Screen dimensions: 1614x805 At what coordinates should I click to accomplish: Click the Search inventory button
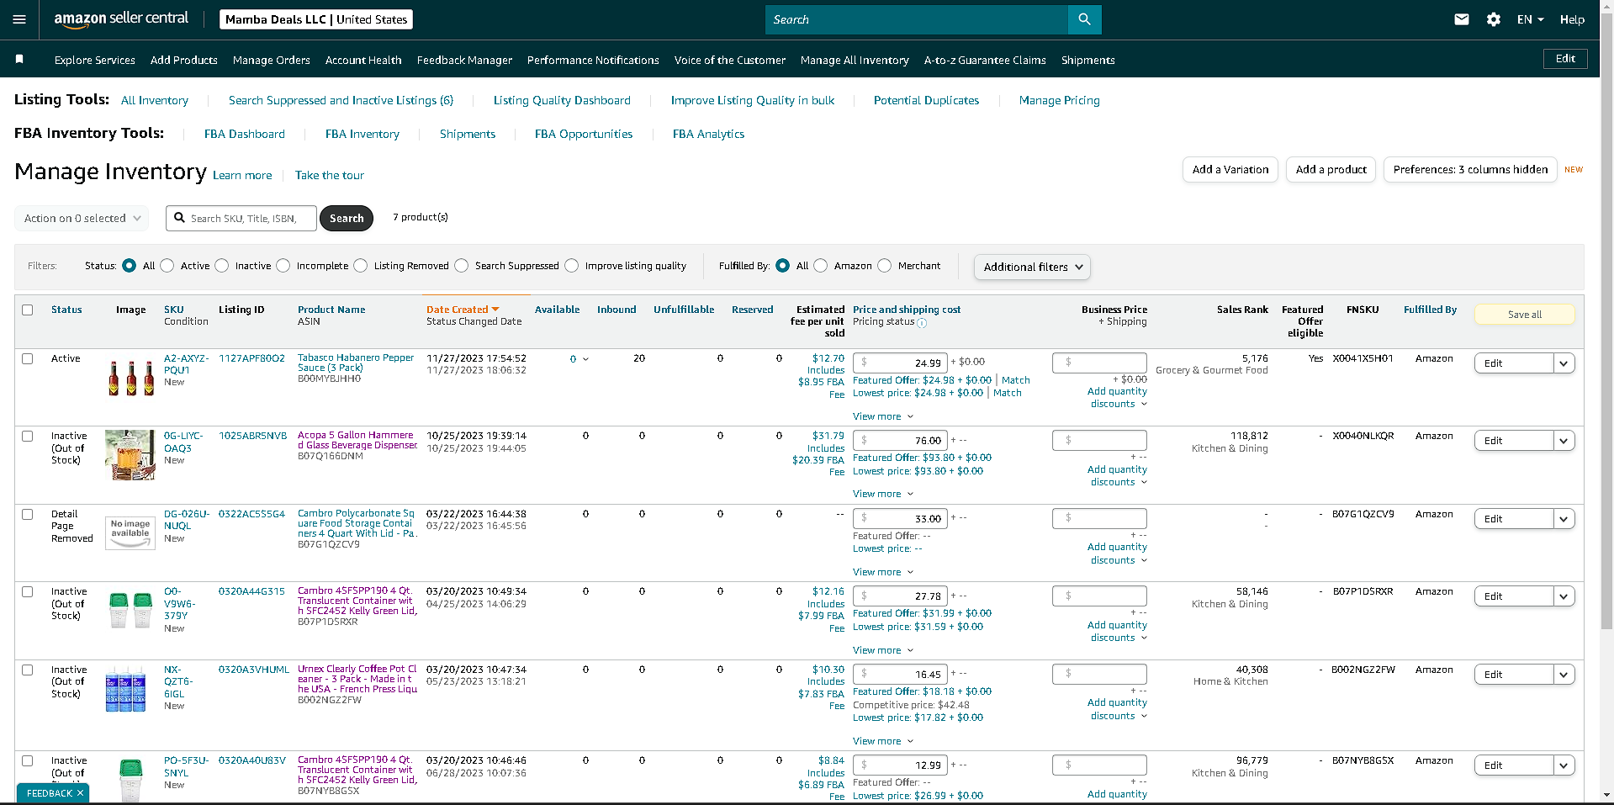347,218
